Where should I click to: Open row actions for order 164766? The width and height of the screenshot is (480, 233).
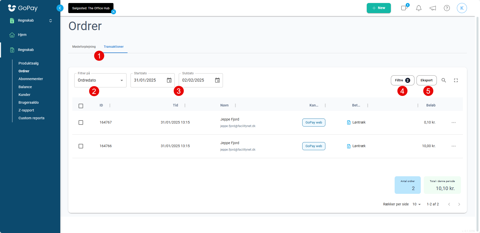(454, 146)
